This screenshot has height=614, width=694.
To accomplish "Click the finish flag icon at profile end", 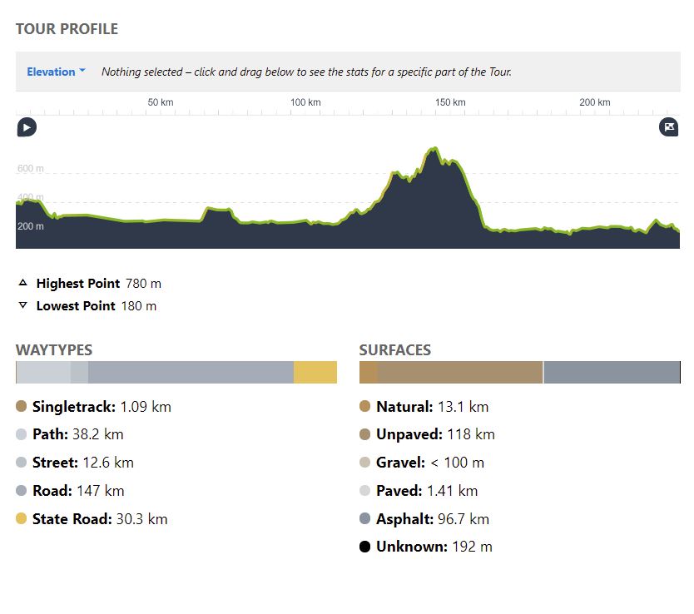I will click(x=668, y=127).
